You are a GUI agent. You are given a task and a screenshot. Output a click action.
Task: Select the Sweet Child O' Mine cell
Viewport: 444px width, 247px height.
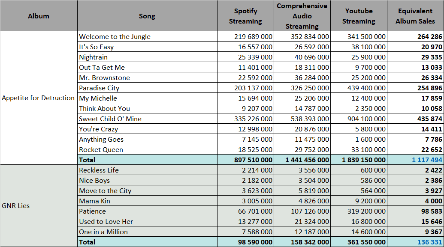tap(147, 119)
